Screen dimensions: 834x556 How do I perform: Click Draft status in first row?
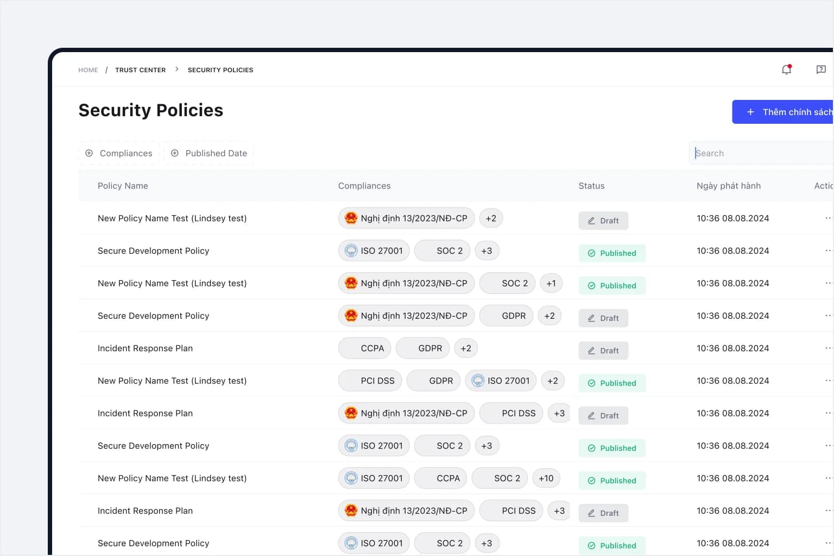point(603,220)
